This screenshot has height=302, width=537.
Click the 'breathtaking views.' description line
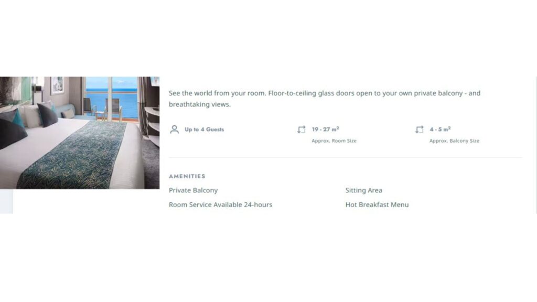tap(200, 104)
